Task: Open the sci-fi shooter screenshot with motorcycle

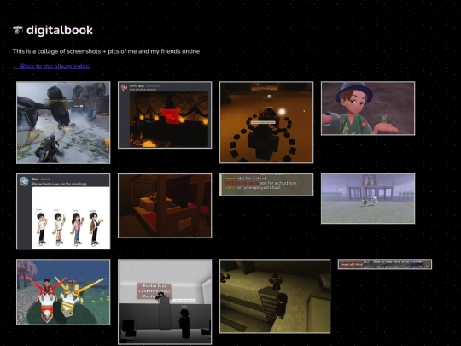Action: click(63, 122)
